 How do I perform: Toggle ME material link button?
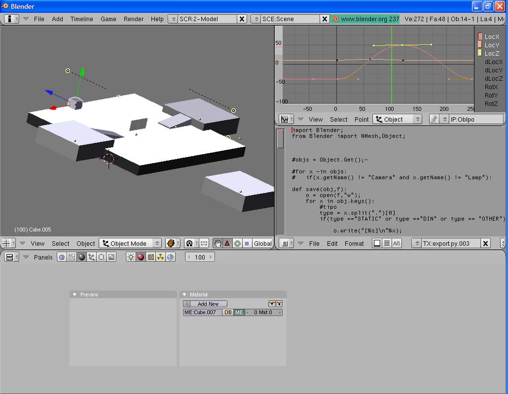coord(239,312)
